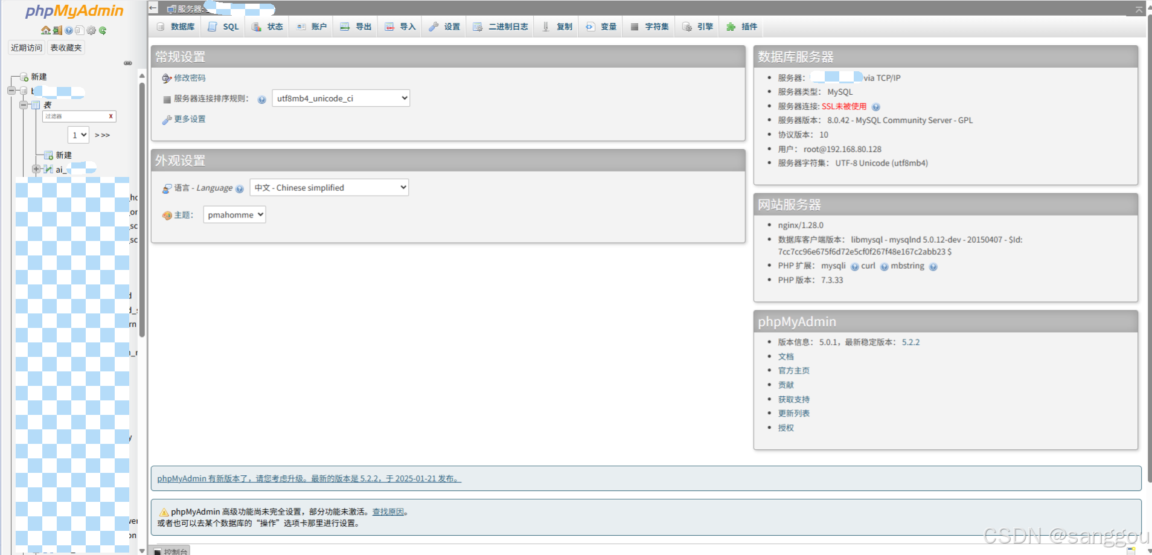This screenshot has height=555, width=1152.
Task: Click the 查找原因 link
Action: (388, 512)
